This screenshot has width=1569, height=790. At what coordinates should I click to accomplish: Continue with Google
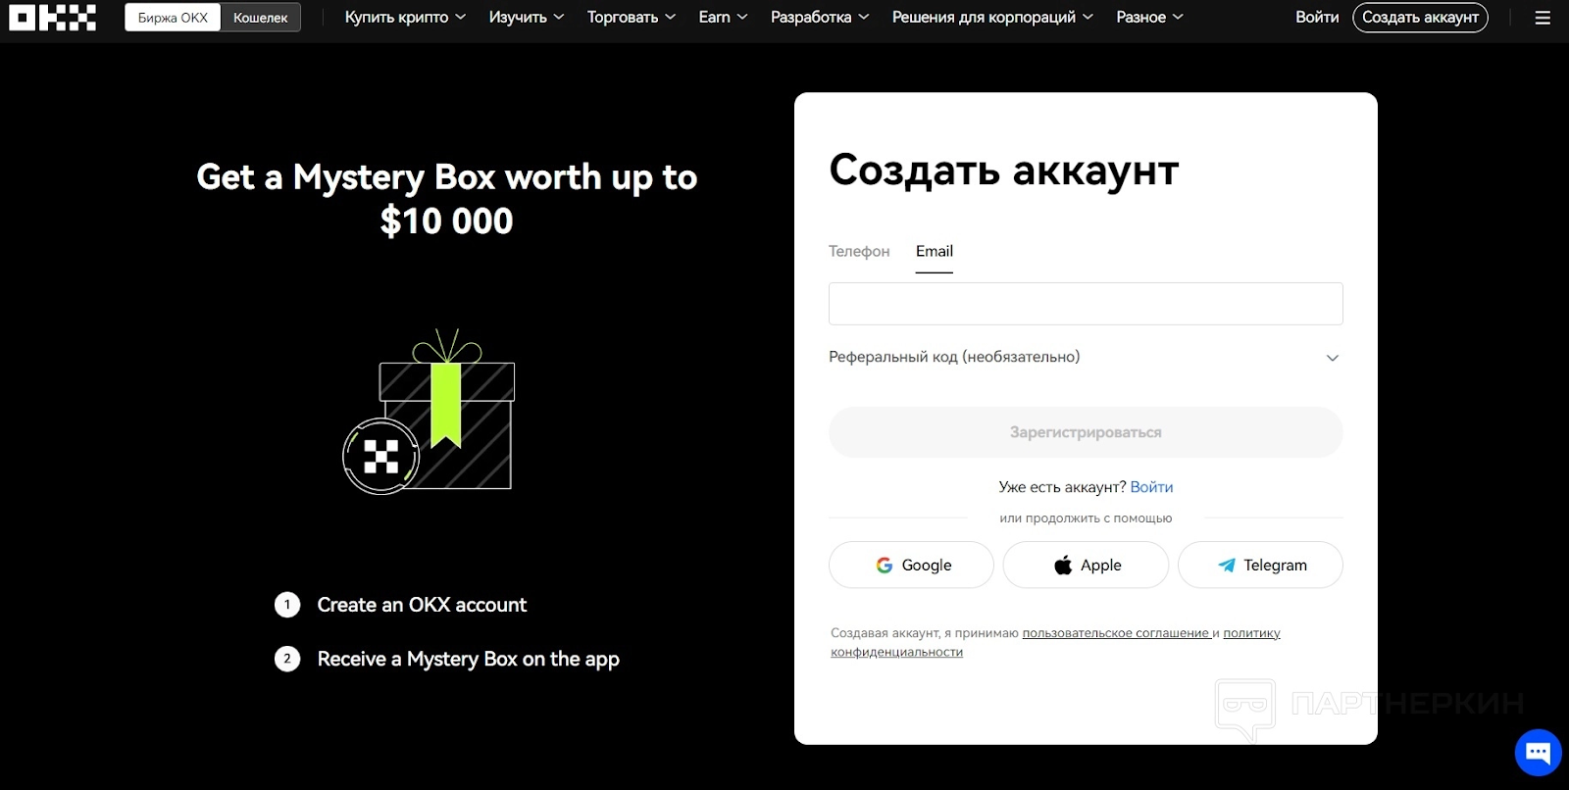tap(911, 565)
